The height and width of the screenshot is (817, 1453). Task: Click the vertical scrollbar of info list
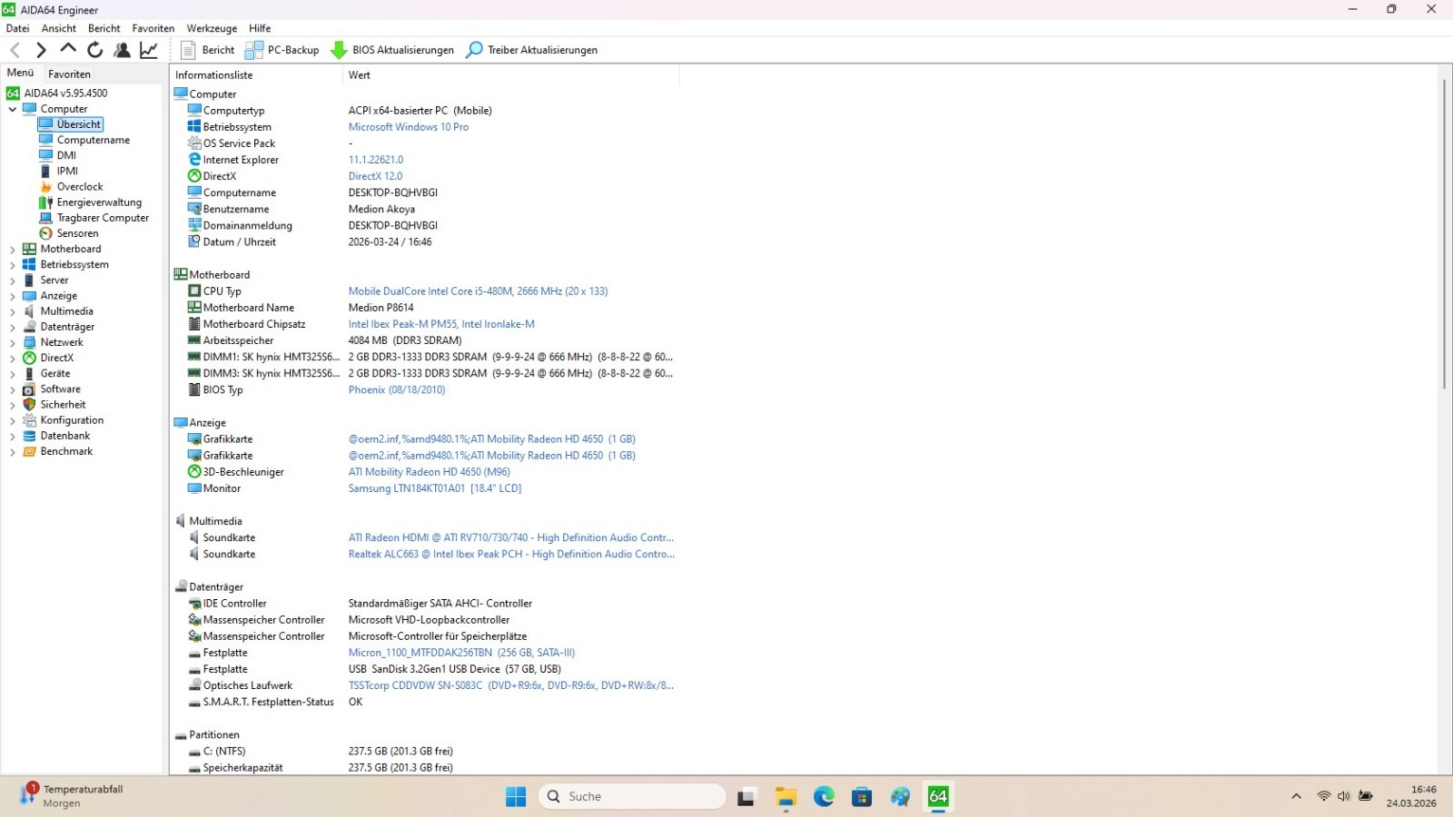click(x=1444, y=234)
